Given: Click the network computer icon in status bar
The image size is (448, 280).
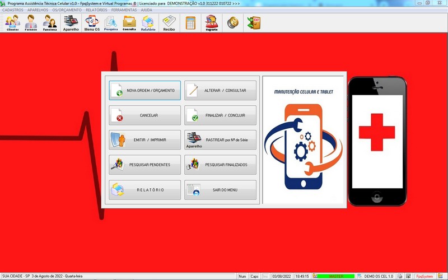Looking at the screenshot, I should (x=409, y=276).
